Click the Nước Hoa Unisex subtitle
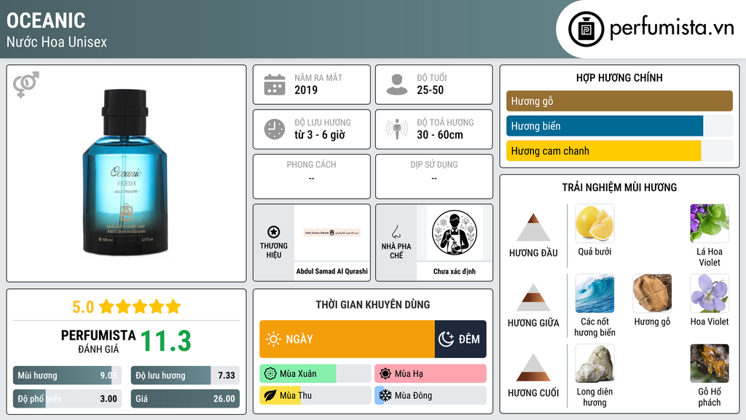This screenshot has width=746, height=420. point(57,42)
